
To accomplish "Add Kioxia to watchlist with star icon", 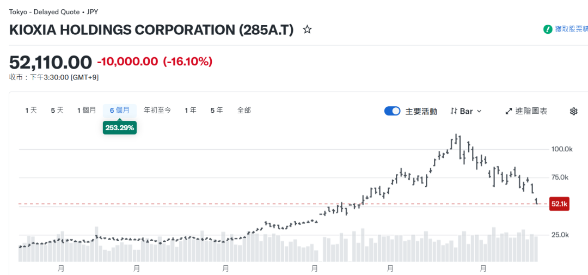I will coord(307,29).
